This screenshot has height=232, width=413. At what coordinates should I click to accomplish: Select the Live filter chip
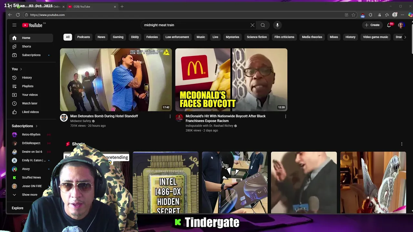click(215, 37)
